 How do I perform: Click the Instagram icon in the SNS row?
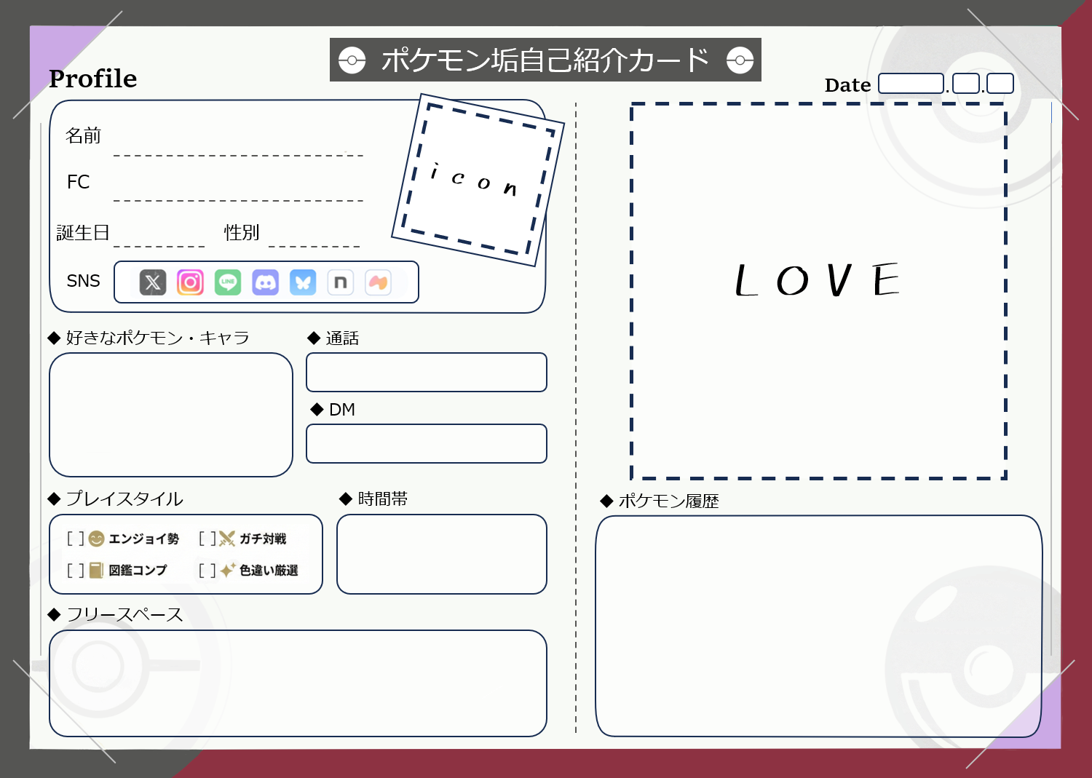coord(190,282)
